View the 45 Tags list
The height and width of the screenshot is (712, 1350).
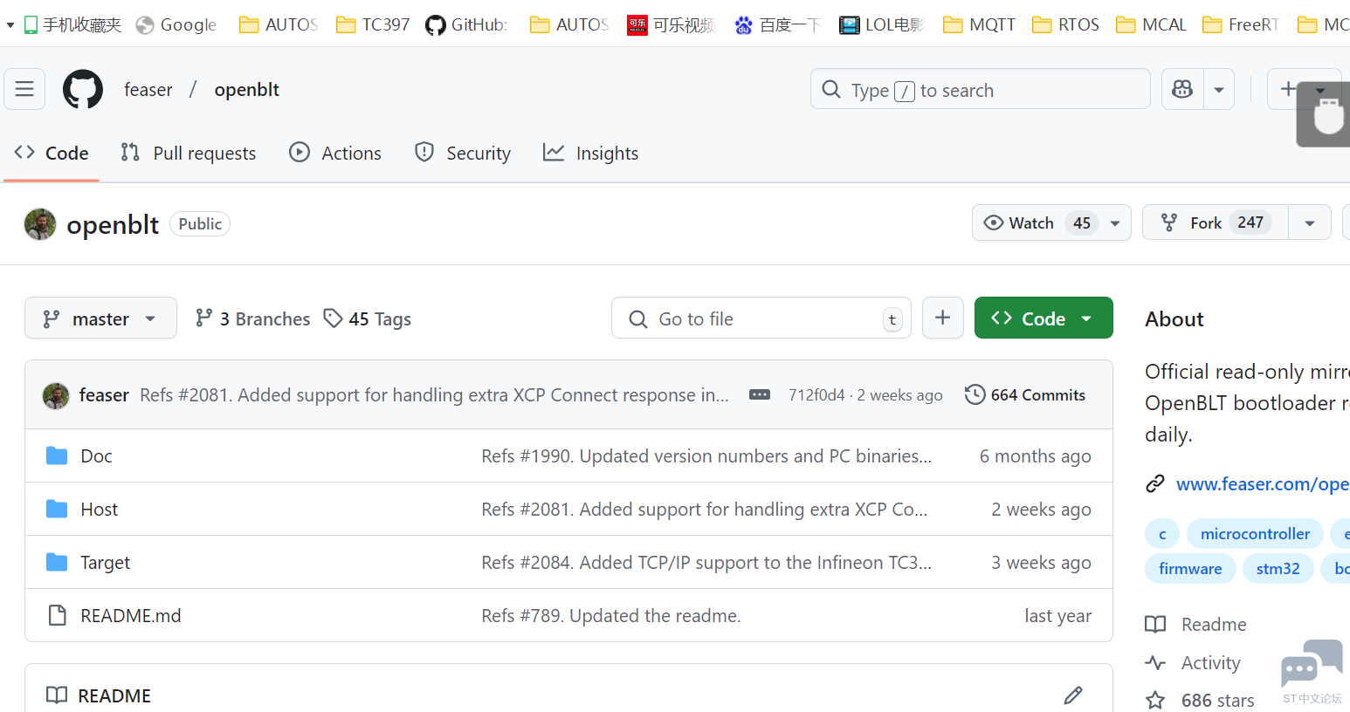(368, 318)
